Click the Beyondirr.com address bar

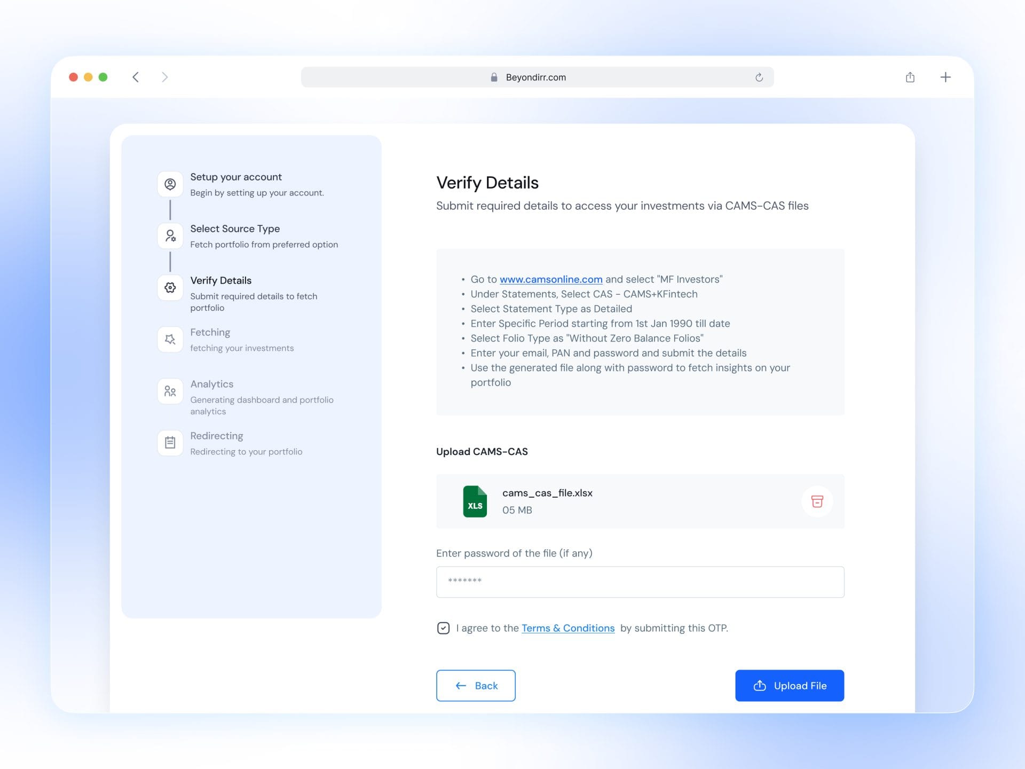tap(537, 77)
